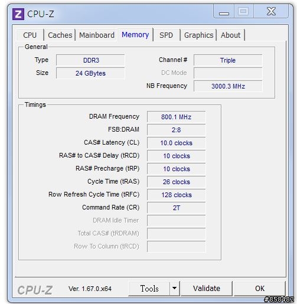Select the NB Frequency value 3000.3 MHz

[228, 86]
